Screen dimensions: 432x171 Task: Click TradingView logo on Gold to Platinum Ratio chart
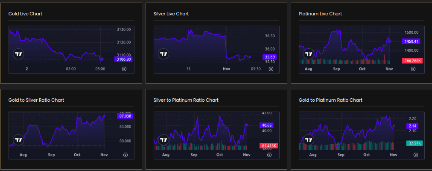click(x=309, y=140)
